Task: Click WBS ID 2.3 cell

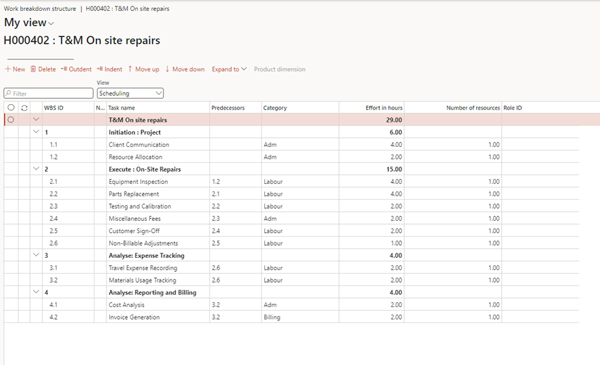Action: pyautogui.click(x=54, y=206)
